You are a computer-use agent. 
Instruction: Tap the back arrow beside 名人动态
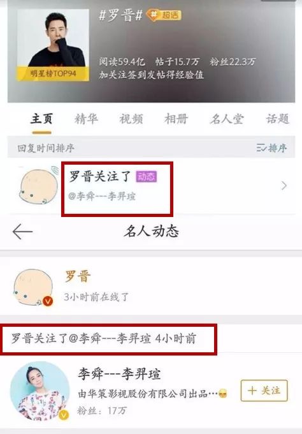[x=23, y=232]
